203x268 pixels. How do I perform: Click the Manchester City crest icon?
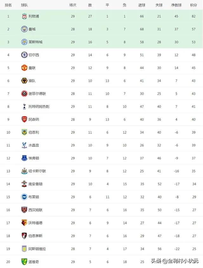(x=24, y=29)
